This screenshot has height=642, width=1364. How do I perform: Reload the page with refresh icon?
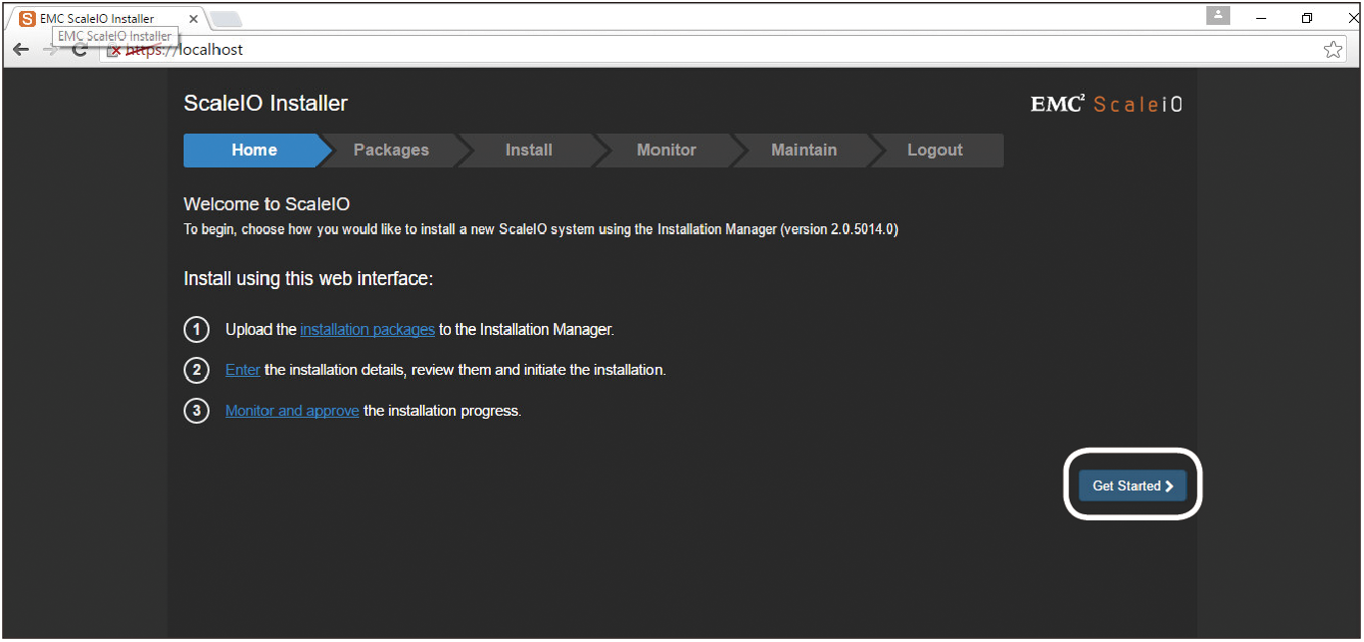coord(80,49)
